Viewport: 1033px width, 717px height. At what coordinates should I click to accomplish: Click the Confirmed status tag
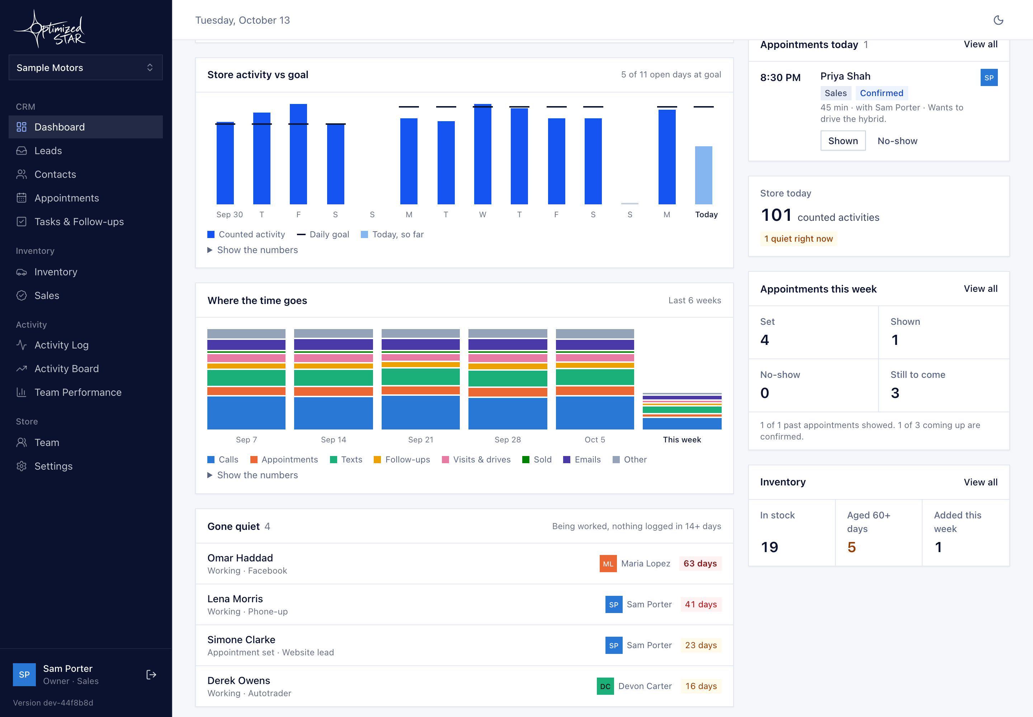(x=882, y=94)
